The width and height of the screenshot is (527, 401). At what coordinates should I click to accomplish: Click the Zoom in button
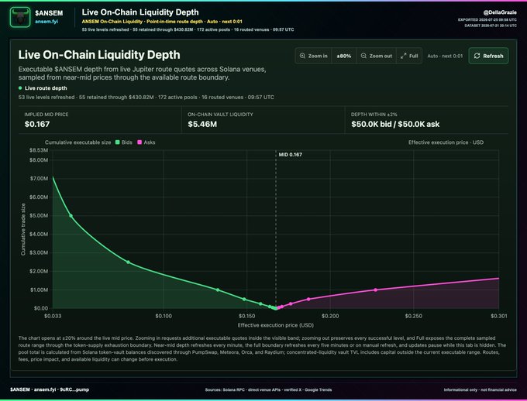click(313, 56)
